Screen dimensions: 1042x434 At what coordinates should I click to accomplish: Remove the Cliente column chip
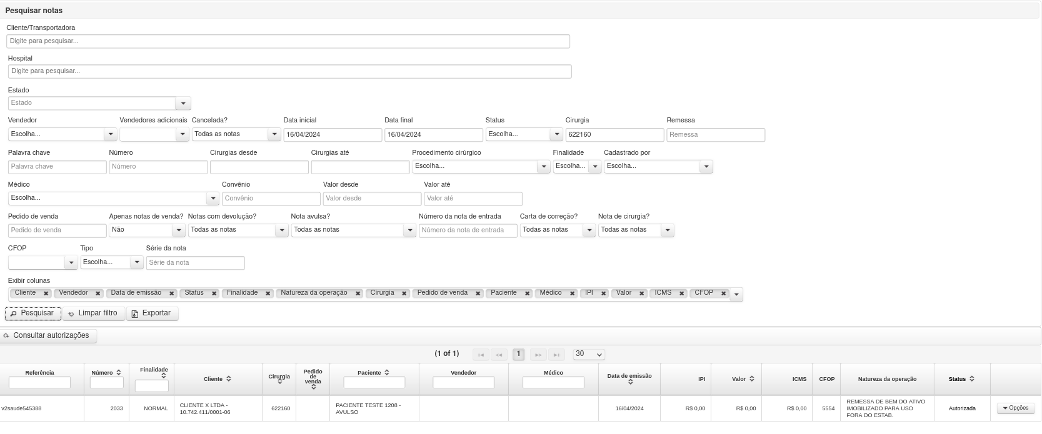(x=46, y=293)
